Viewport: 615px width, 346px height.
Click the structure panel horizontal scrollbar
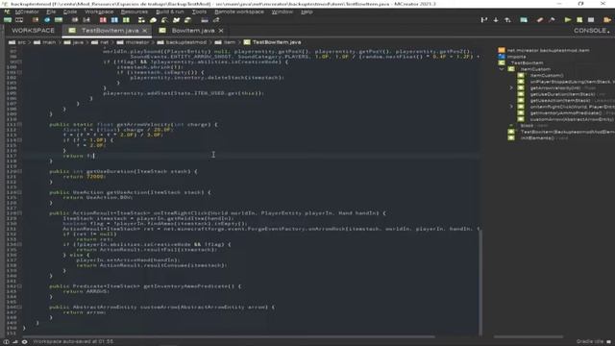[528, 336]
